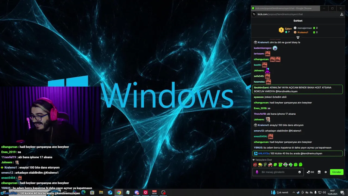
Task: Click menajerman in leaderboard
Action: point(304,28)
